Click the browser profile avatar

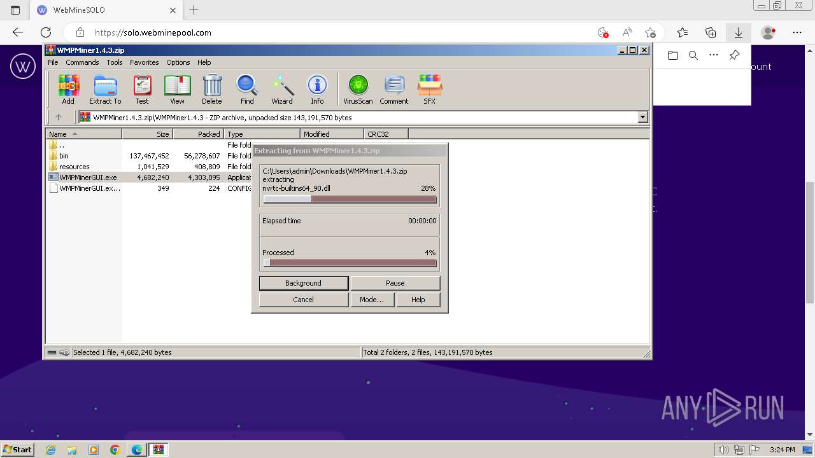click(769, 32)
